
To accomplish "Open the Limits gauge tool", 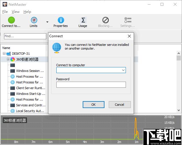I will 34,20.
